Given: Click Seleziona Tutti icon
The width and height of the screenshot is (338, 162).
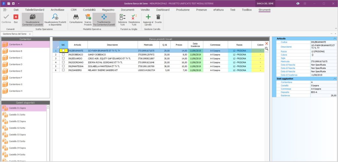Looking at the screenshot, I should [x=122, y=17].
